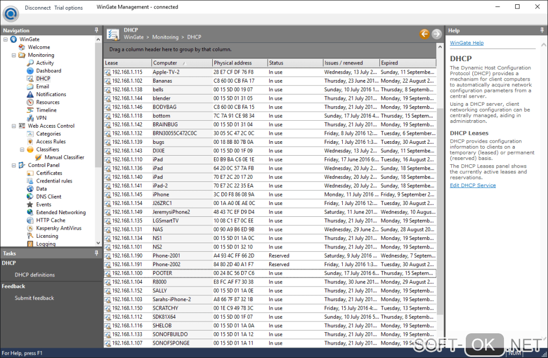The width and height of the screenshot is (548, 358).
Task: Click the back arrow navigation button
Action: [424, 34]
